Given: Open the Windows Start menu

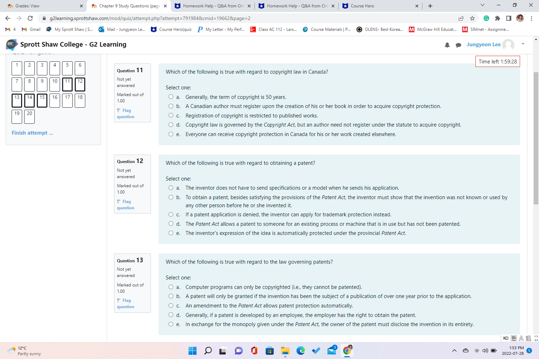Looking at the screenshot, I should [192, 351].
